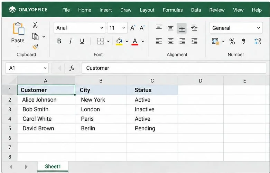Viewport: 270px width, 173px height.
Task: Switch to the Home tab
Action: tap(85, 10)
